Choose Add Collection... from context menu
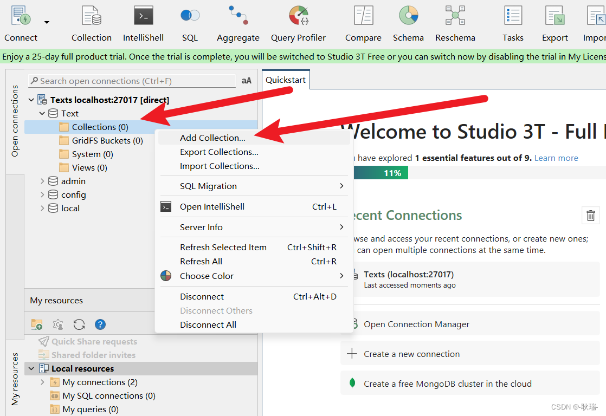The image size is (606, 416). click(254, 138)
